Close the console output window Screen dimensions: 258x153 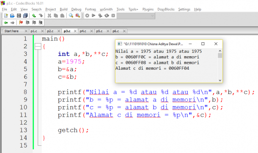[216, 44]
